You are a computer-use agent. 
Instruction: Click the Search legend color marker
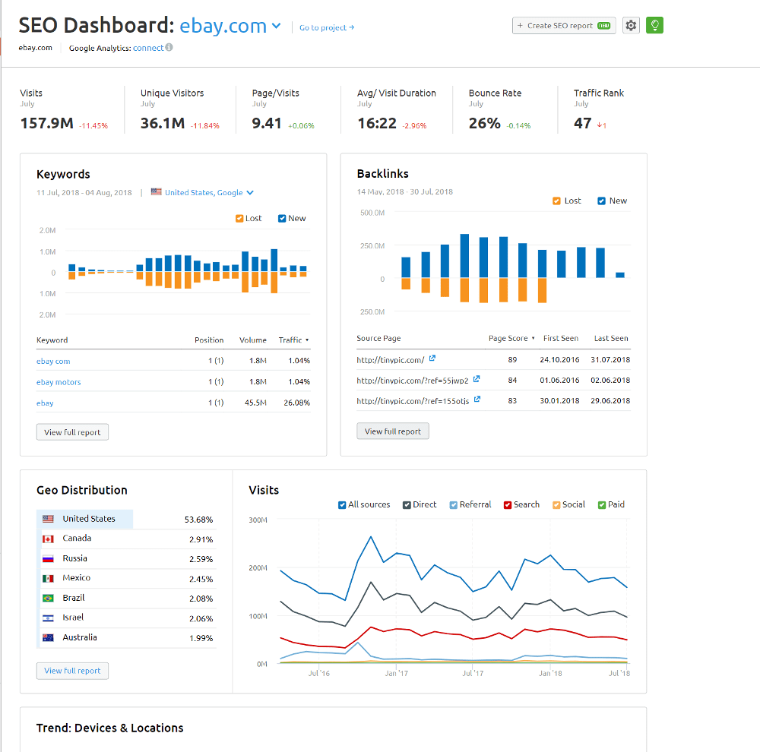click(506, 504)
